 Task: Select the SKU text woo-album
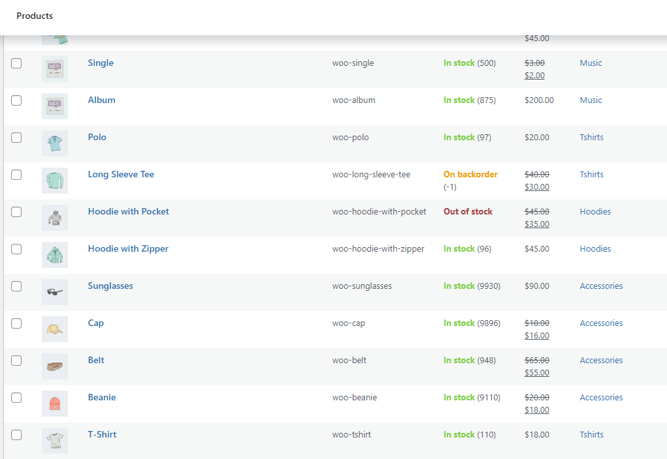click(354, 100)
